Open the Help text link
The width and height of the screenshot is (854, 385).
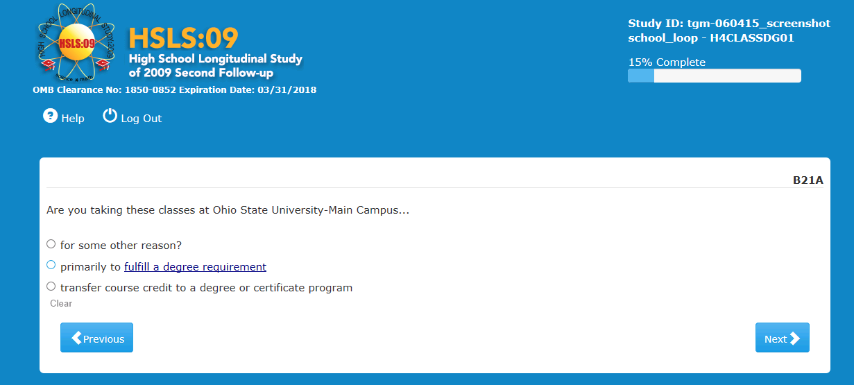click(73, 119)
